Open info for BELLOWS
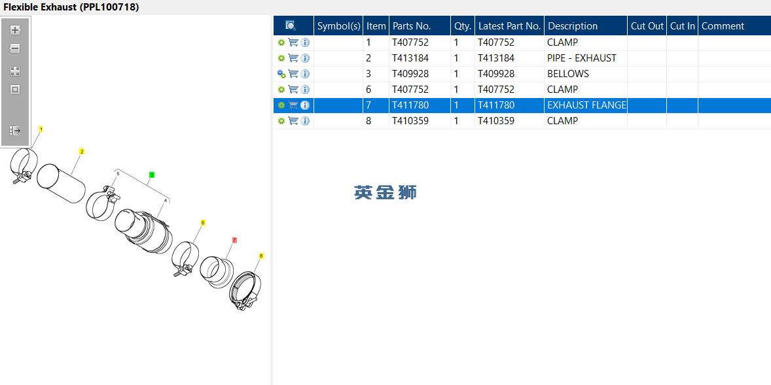This screenshot has width=771, height=385. 305,74
